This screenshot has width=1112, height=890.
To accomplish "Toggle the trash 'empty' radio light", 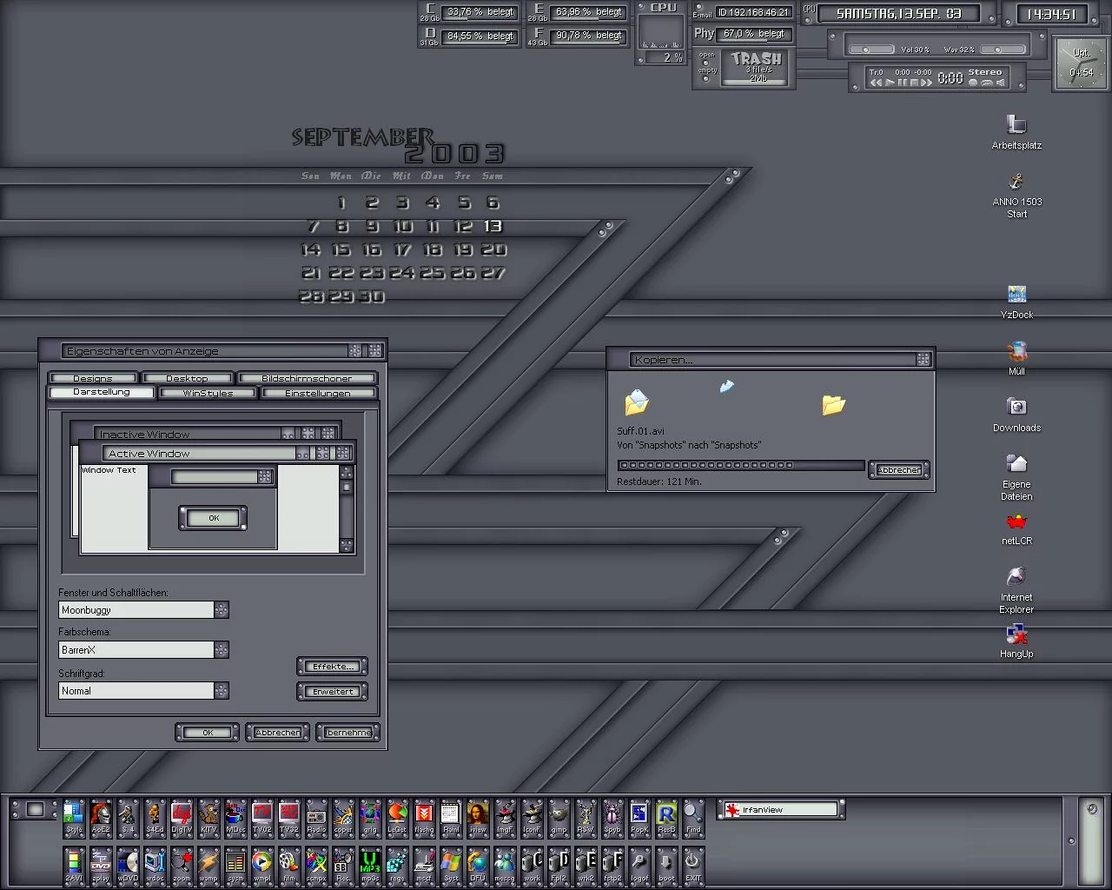I will click(706, 78).
